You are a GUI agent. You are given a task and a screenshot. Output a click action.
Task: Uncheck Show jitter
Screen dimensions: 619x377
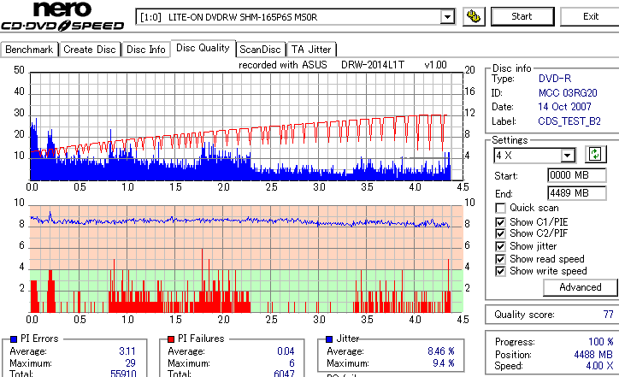(500, 246)
